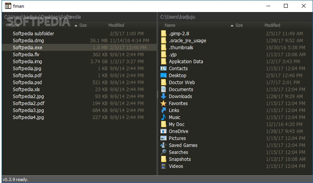Click the 2.74 GB size value
313x183 pixels.
(99, 61)
